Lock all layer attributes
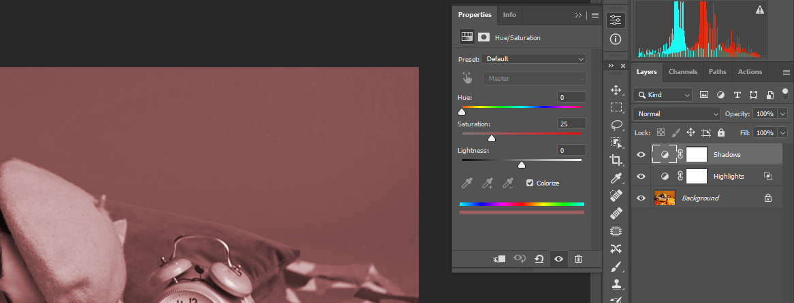Image resolution: width=794 pixels, height=303 pixels. [x=721, y=132]
